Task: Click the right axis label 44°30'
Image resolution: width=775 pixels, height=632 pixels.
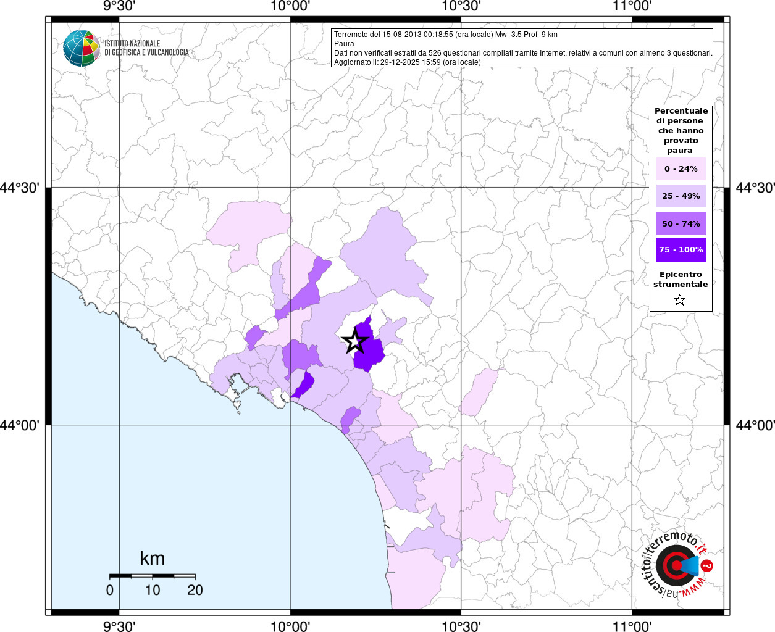Action: 755,188
